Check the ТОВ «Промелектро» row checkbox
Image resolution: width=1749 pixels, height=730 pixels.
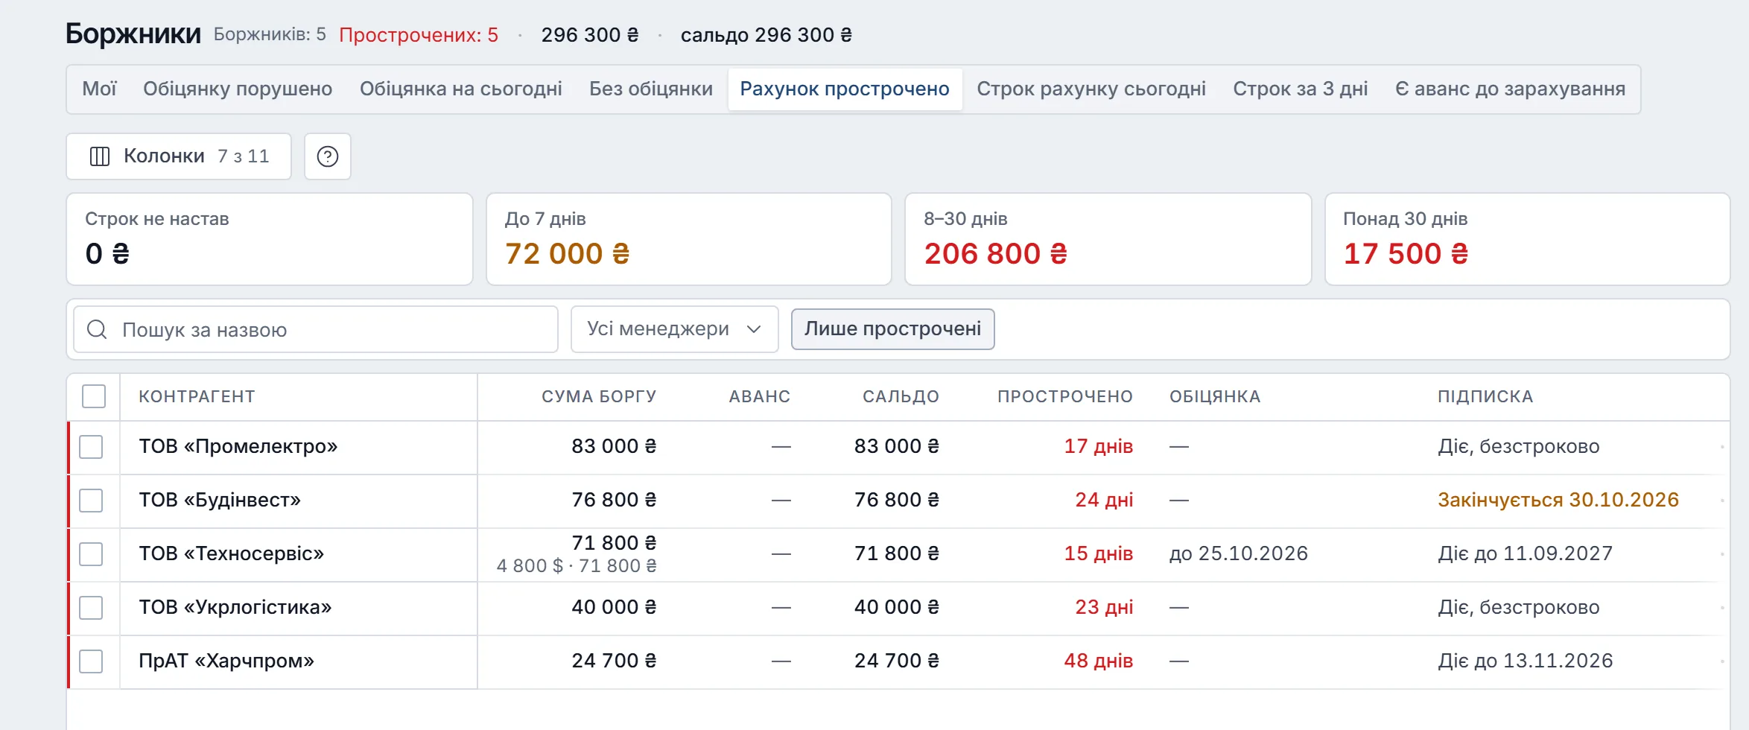coord(91,447)
